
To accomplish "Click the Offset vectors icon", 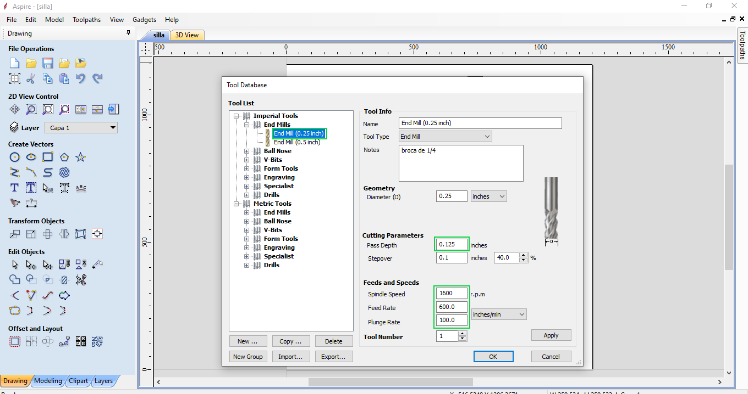I will [15, 341].
